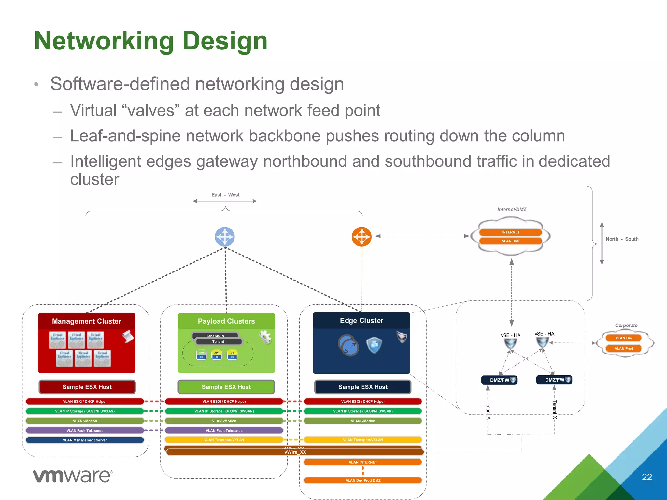Click the orange INTERNET pill in cloud
Image resolution: width=667 pixels, height=500 pixels.
pyautogui.click(x=510, y=232)
